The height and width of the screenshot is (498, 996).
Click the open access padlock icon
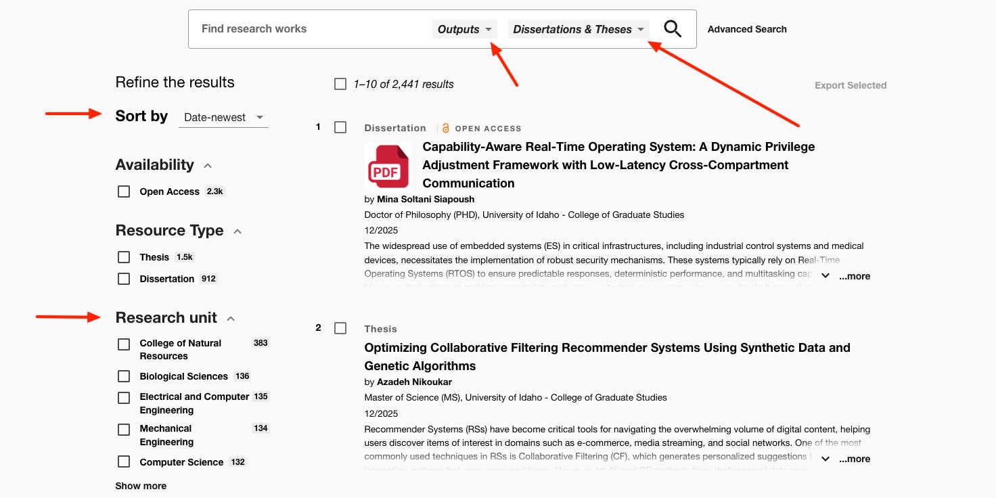coord(445,128)
